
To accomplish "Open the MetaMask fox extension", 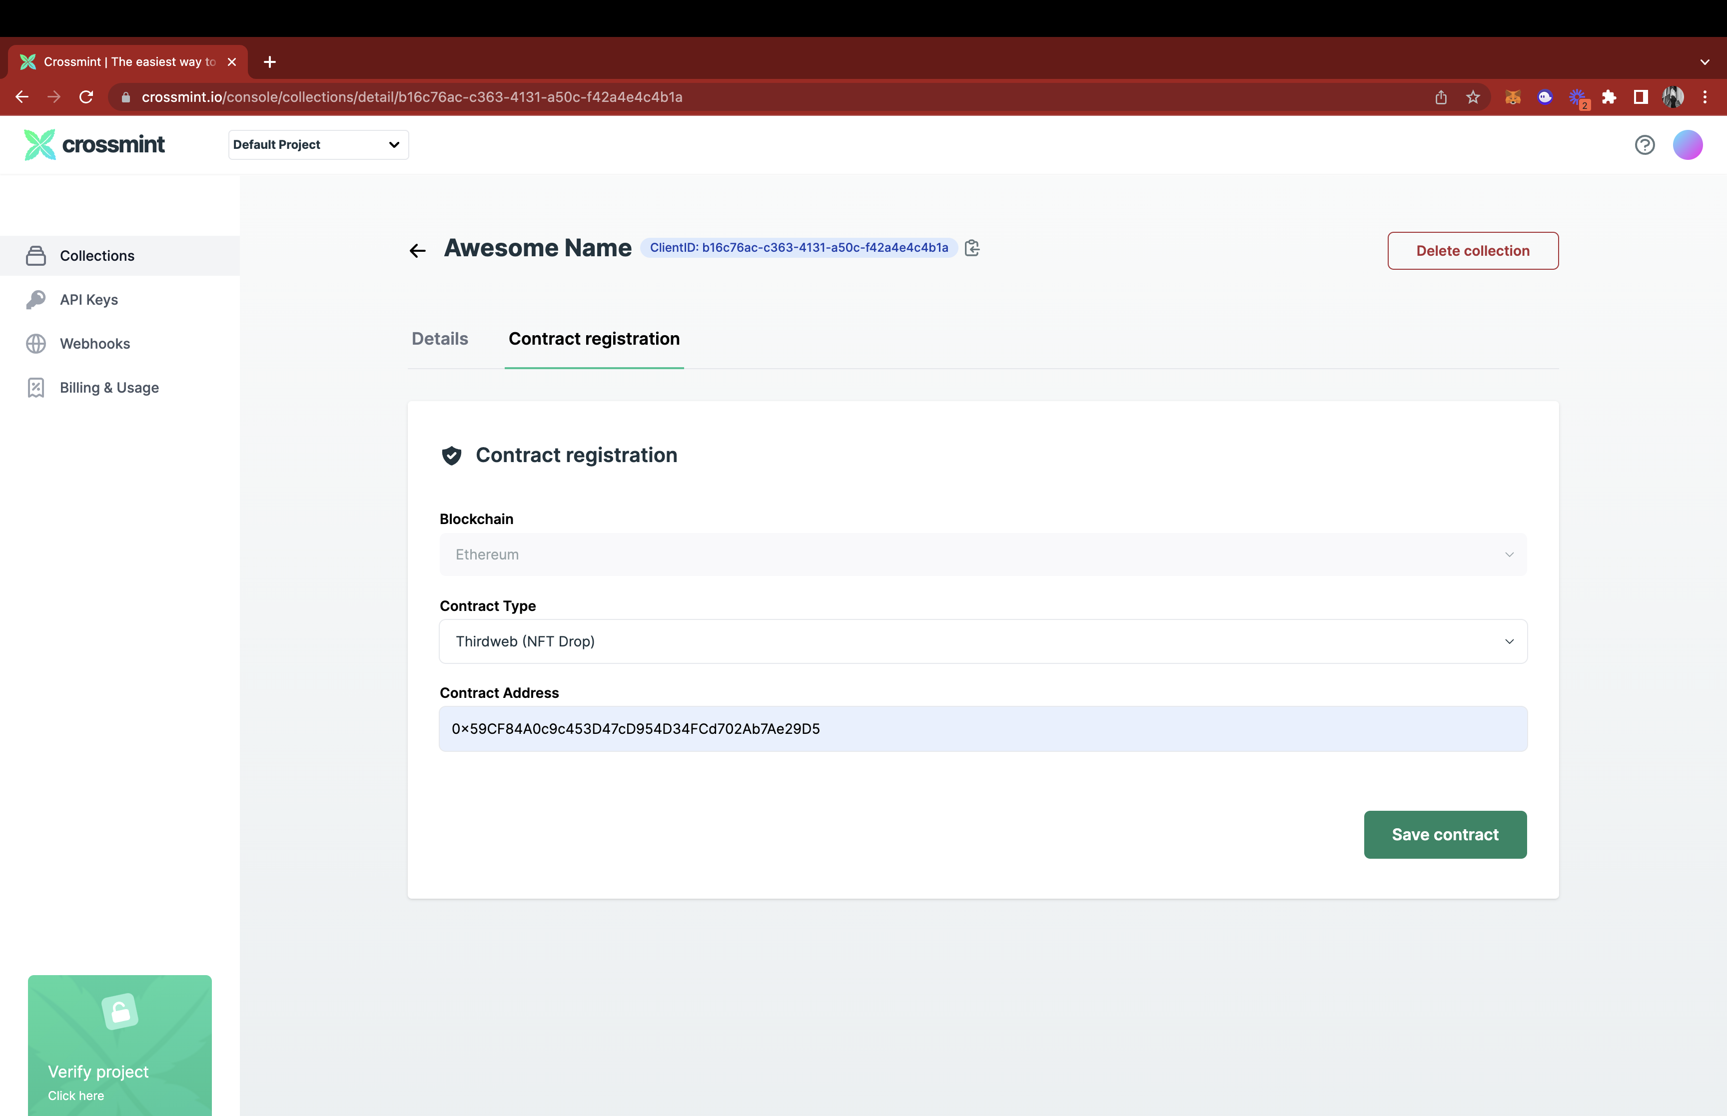I will point(1513,97).
